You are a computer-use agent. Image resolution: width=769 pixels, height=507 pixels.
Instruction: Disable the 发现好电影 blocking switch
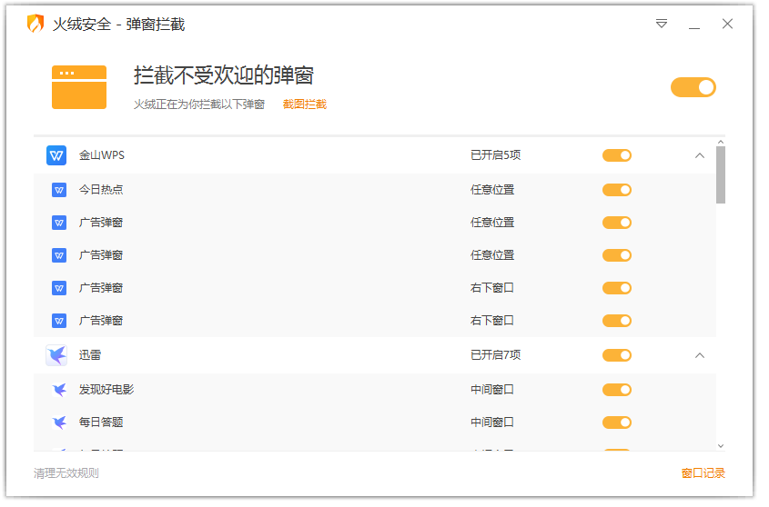617,391
